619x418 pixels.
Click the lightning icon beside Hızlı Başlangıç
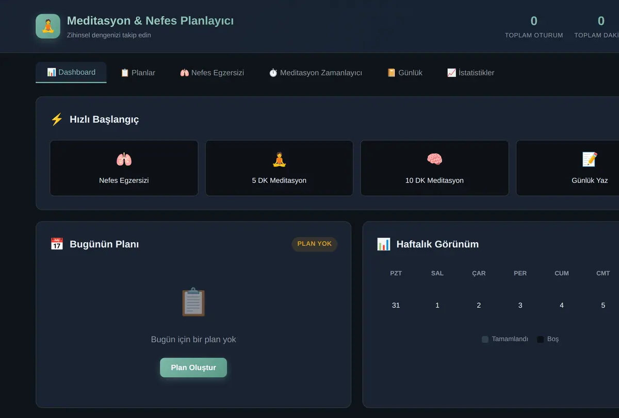pos(57,120)
